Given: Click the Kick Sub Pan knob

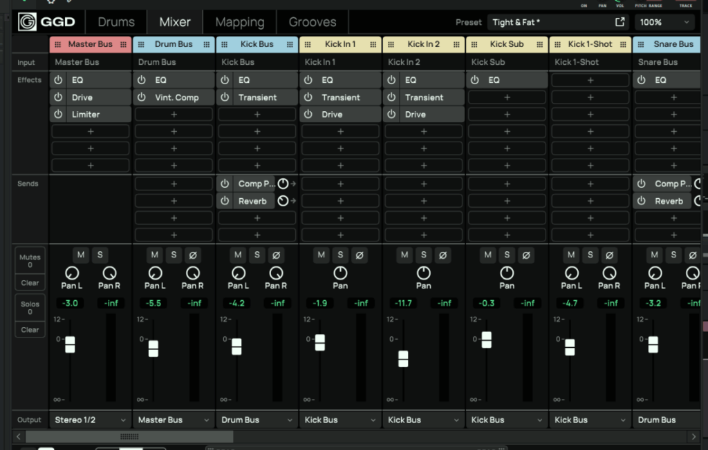Looking at the screenshot, I should (x=507, y=273).
